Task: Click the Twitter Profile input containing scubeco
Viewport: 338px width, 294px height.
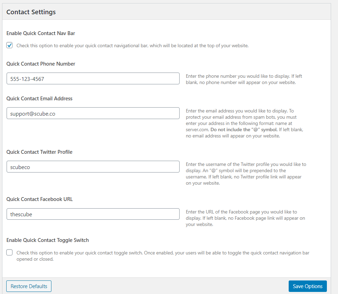Action: point(93,167)
